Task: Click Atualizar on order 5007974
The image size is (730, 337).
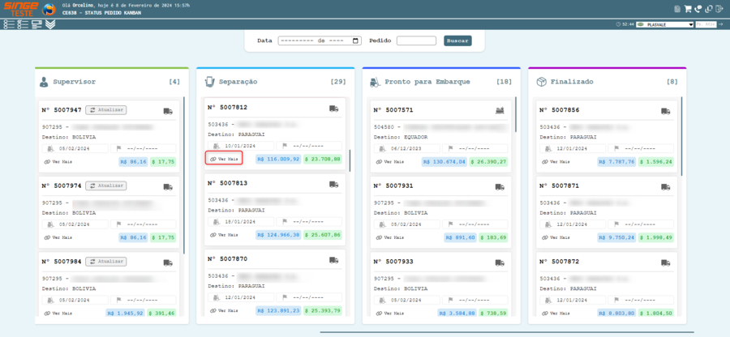Action: click(x=106, y=186)
